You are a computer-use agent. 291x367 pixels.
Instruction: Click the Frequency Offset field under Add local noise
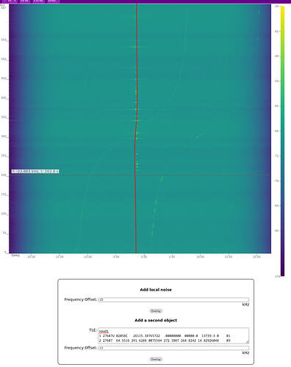point(173,299)
